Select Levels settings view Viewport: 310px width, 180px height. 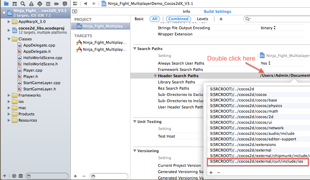coord(203,19)
